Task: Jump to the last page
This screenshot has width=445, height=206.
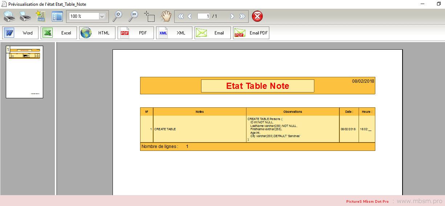Action: [242, 16]
